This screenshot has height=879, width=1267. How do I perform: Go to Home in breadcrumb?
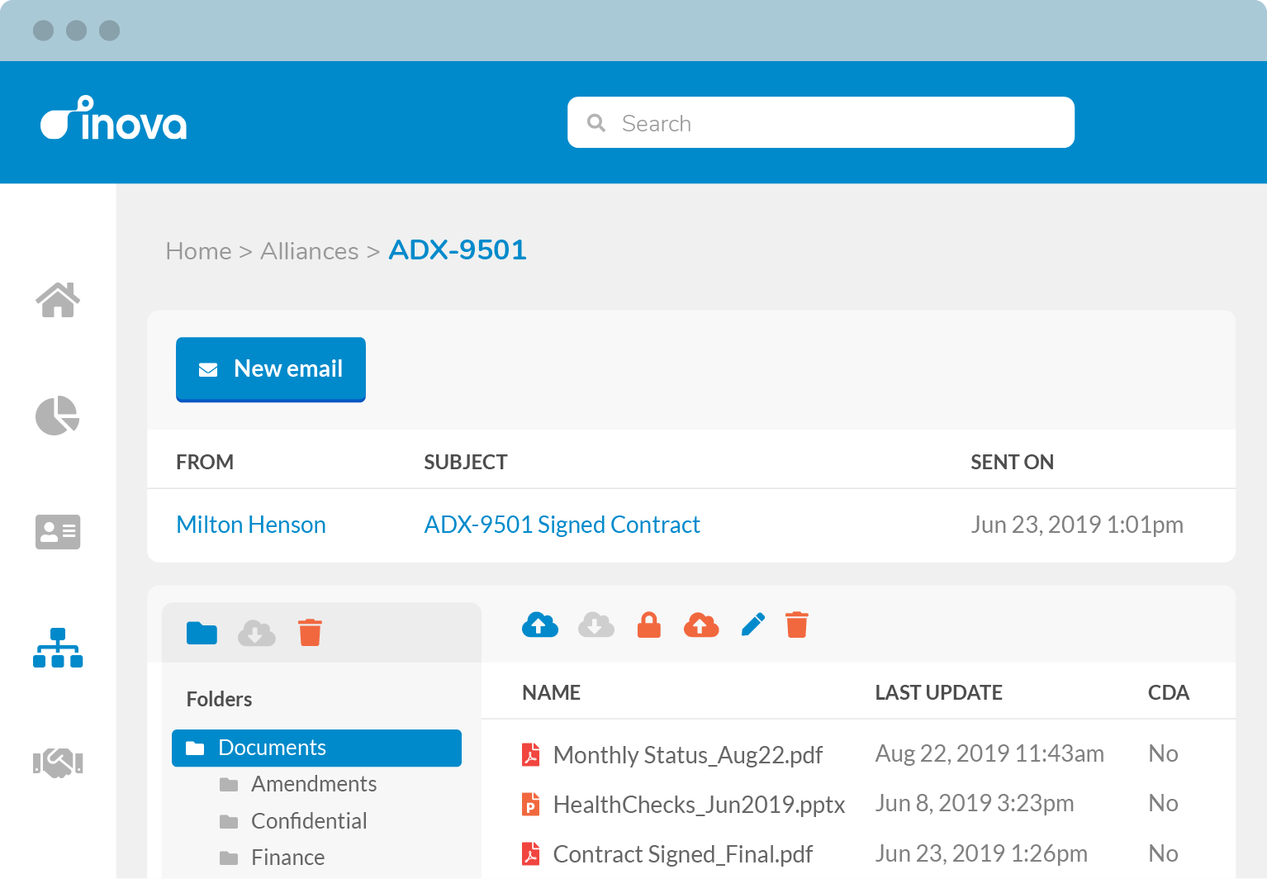(x=198, y=251)
